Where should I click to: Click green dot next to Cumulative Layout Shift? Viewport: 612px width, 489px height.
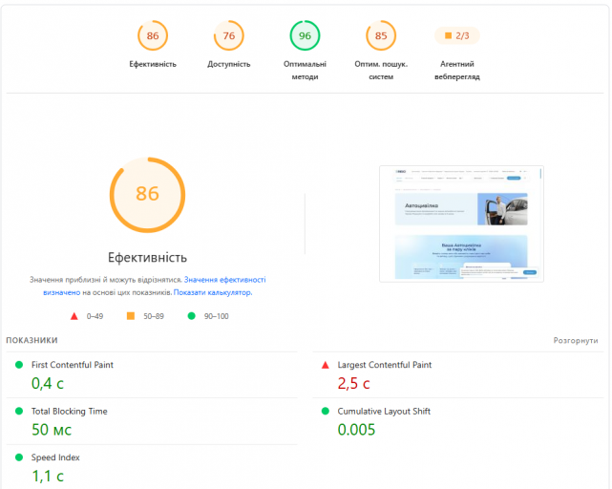click(326, 411)
